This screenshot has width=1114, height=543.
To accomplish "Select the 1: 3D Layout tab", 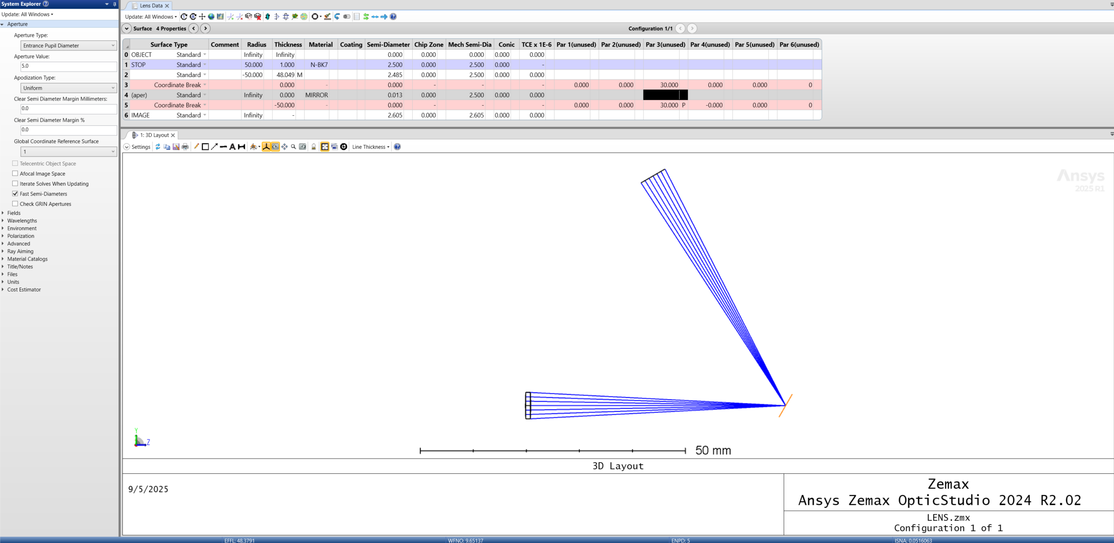I will 154,135.
